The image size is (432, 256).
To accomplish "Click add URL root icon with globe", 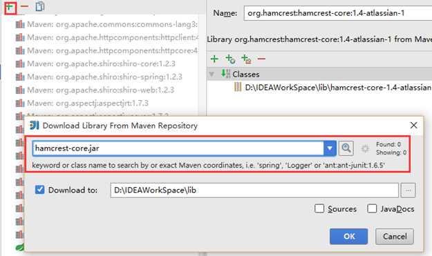I will click(230, 59).
